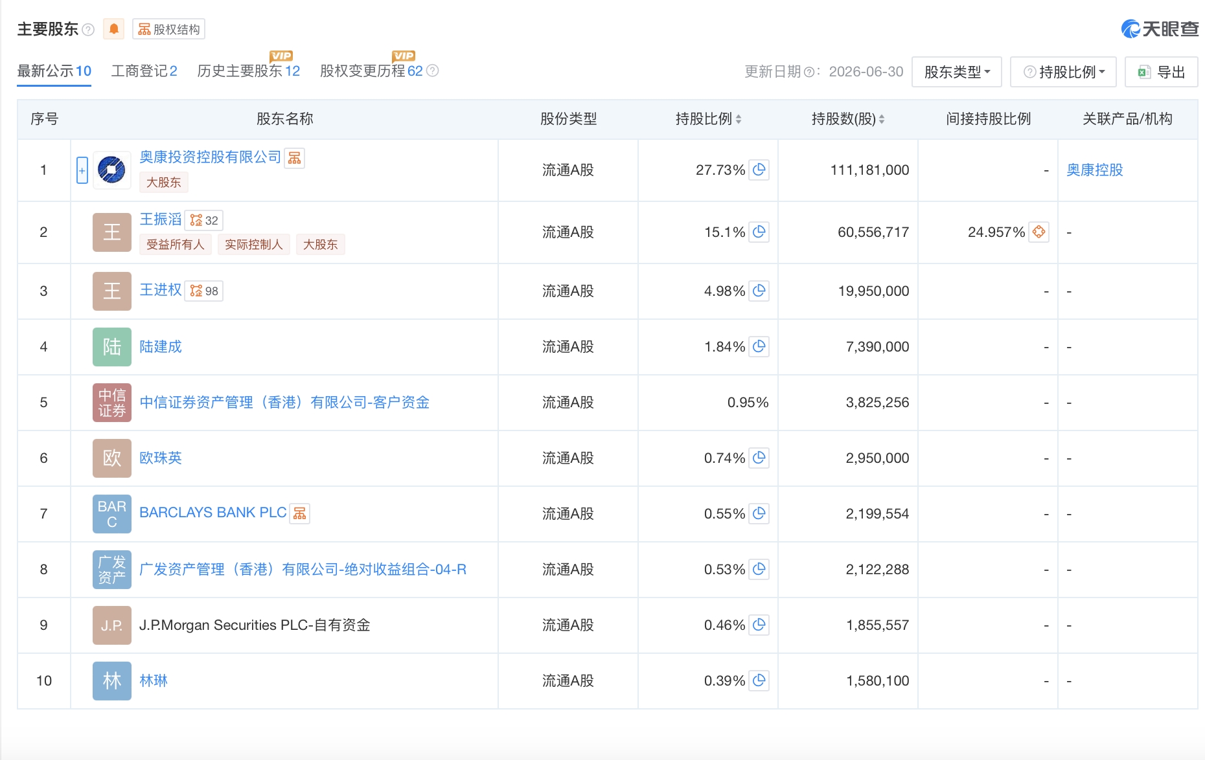Click the 中信证券 avatar thumbnail
1205x760 pixels.
[x=112, y=403]
